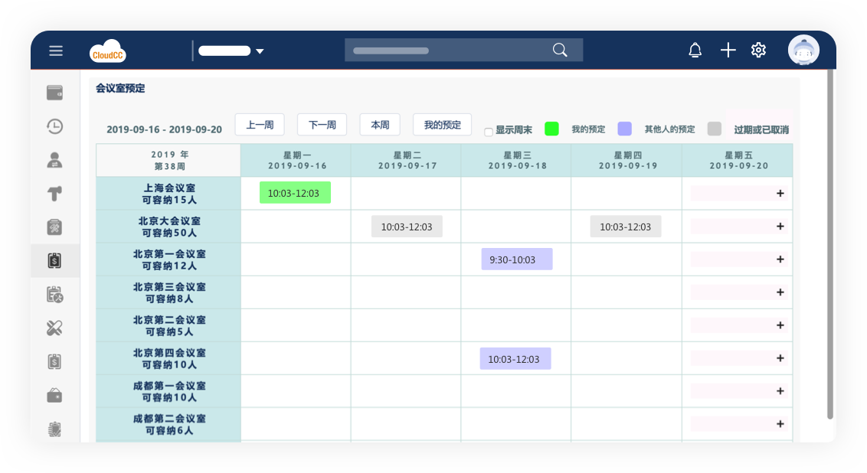Click the search magnifier icon
The width and height of the screenshot is (867, 473).
click(560, 51)
